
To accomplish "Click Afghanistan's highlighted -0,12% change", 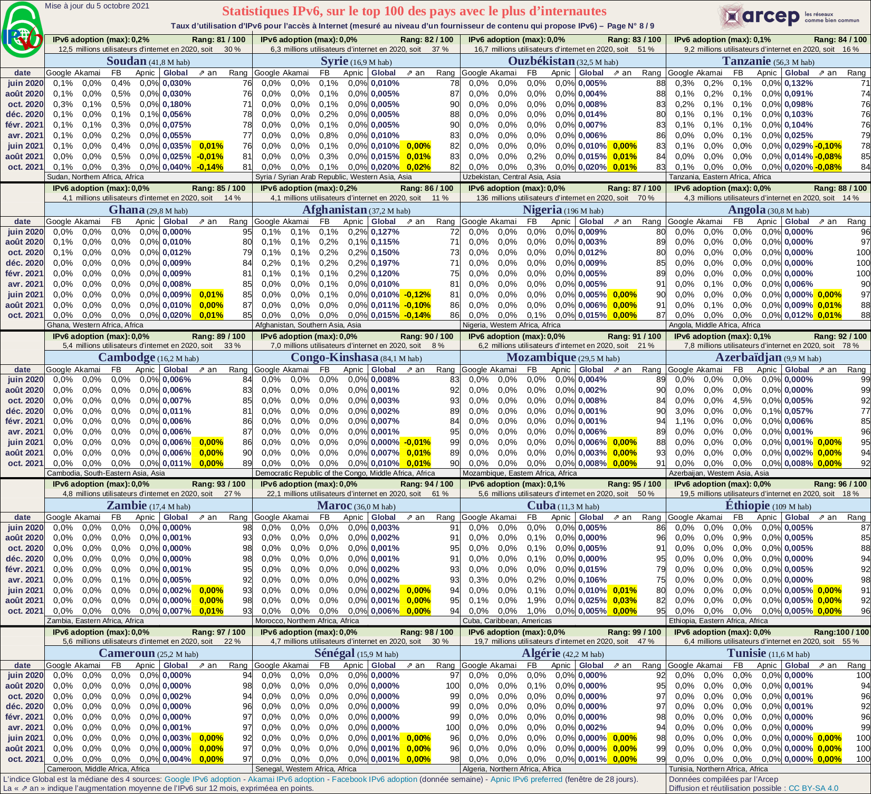I will 417,295.
